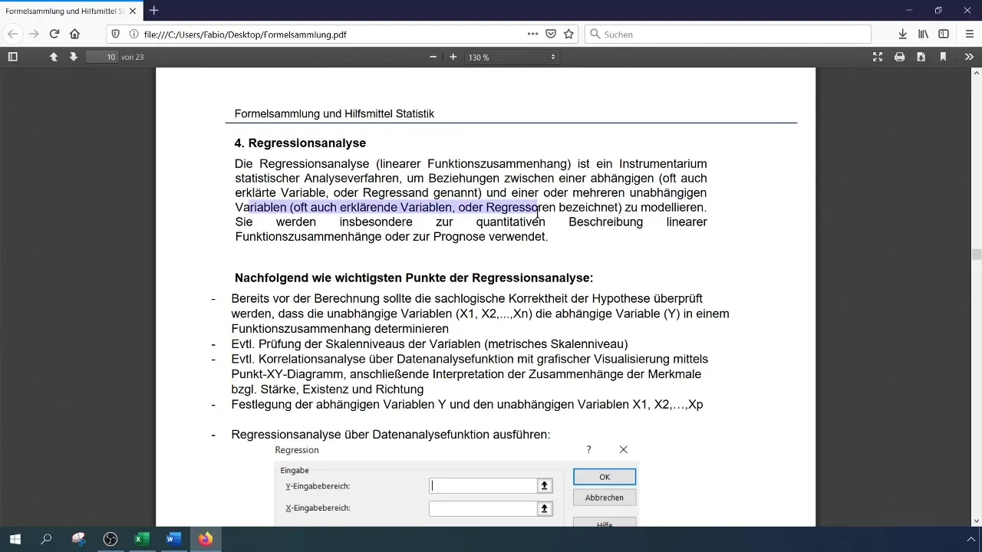The image size is (982, 552).
Task: Open the Firefox library icon
Action: click(x=924, y=34)
